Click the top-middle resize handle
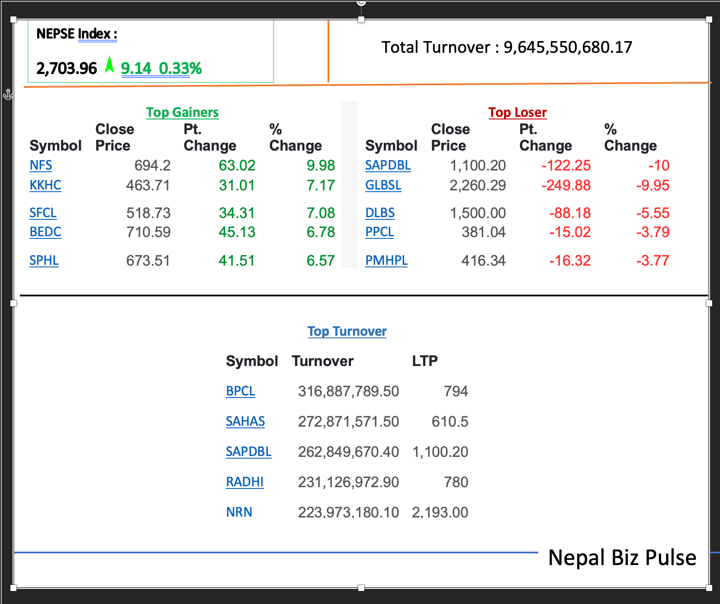720x604 pixels. (x=361, y=19)
